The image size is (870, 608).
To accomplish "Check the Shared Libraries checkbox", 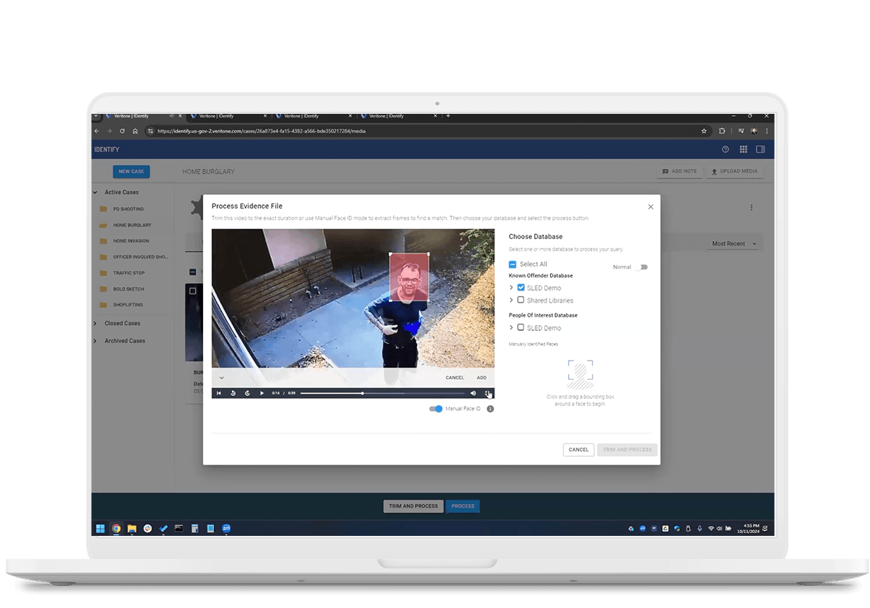I will pyautogui.click(x=521, y=300).
